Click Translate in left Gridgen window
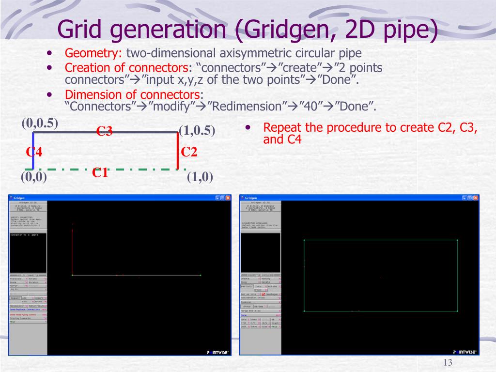The height and width of the screenshot is (372, 496). (x=19, y=279)
